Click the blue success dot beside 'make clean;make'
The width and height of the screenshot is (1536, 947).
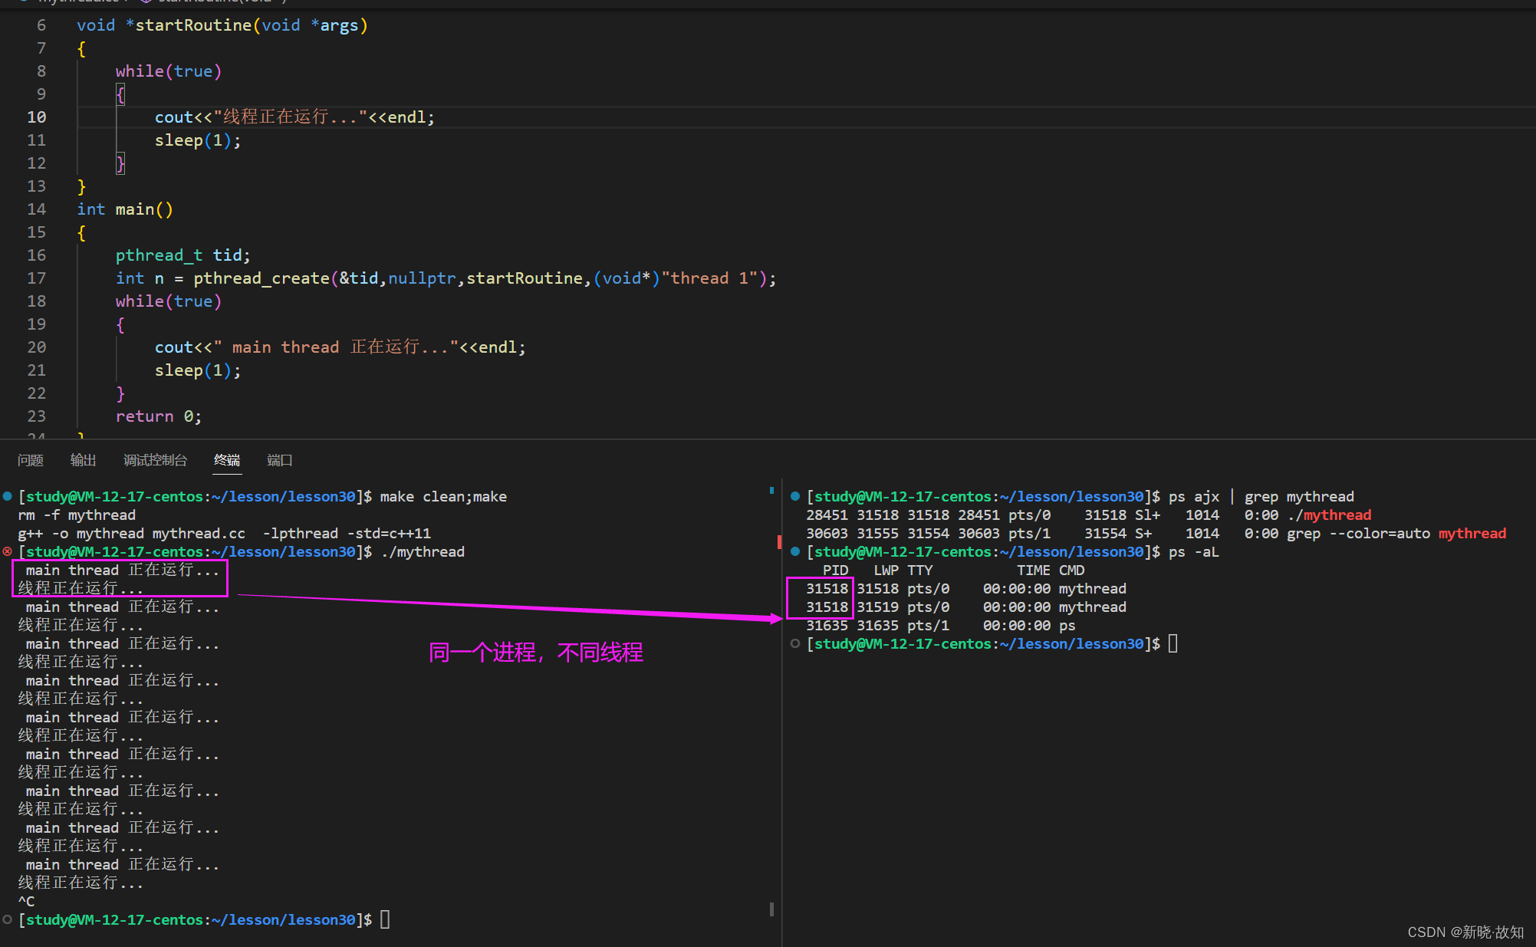pyautogui.click(x=7, y=496)
